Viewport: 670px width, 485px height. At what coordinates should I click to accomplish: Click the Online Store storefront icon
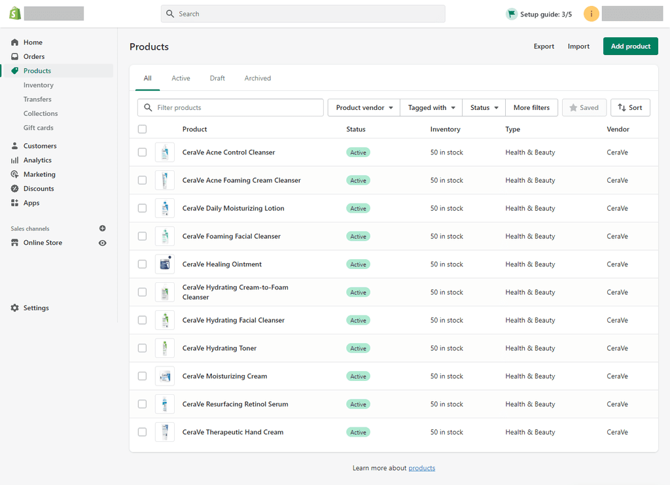click(14, 243)
